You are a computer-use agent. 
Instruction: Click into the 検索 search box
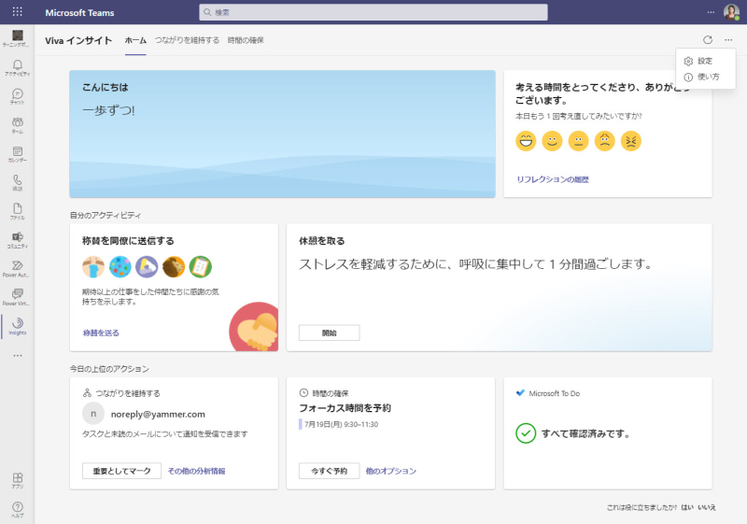373,12
